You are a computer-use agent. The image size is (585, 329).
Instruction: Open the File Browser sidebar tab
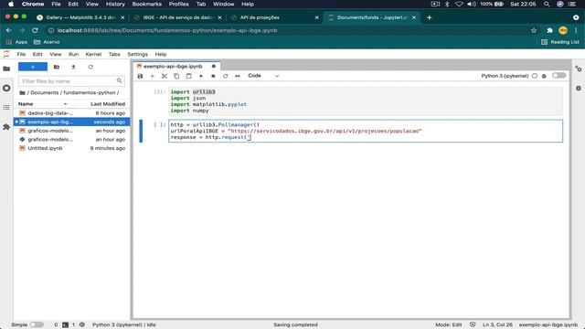click(6, 69)
